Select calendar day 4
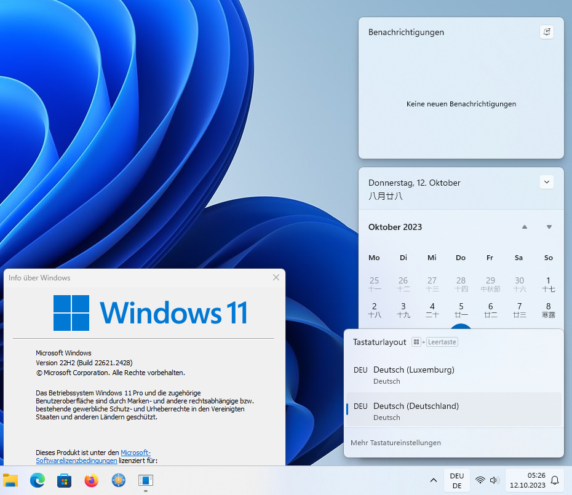Image resolution: width=572 pixels, height=495 pixels. pyautogui.click(x=432, y=310)
